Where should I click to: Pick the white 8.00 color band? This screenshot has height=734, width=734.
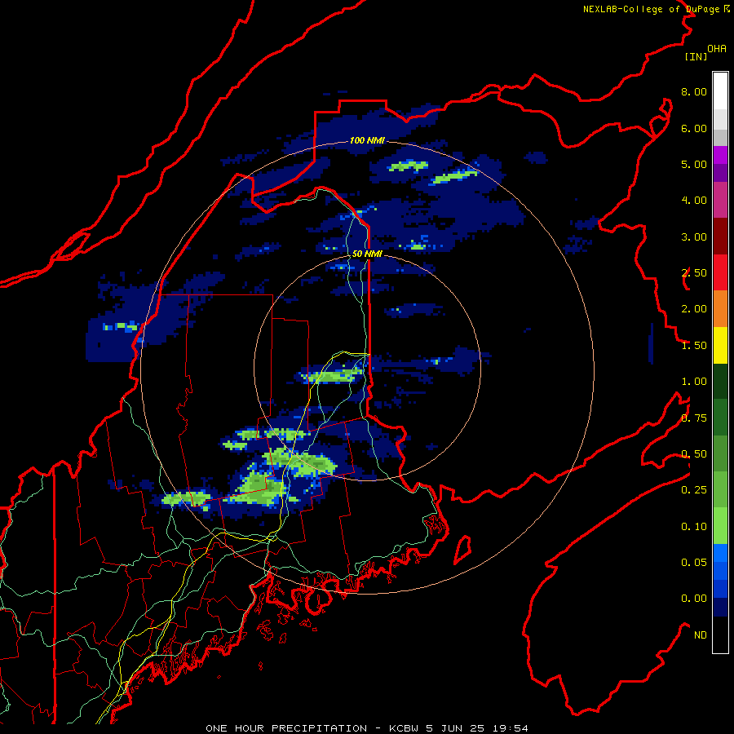point(720,91)
